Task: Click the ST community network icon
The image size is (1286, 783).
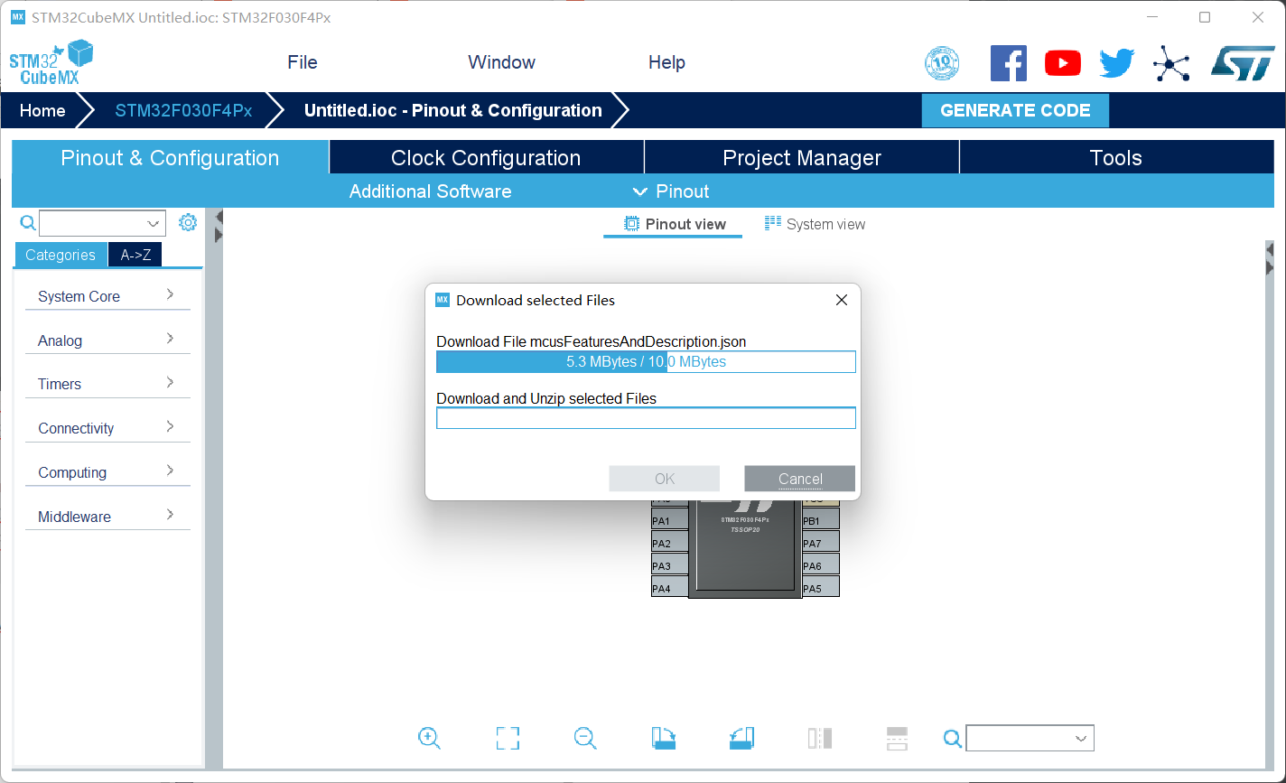Action: coord(1171,64)
